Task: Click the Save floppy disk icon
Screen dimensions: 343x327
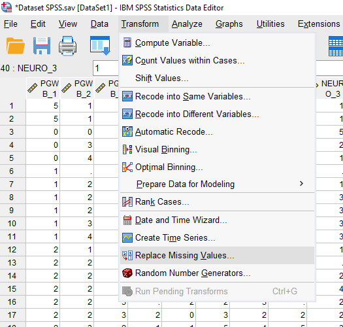Action: pyautogui.click(x=42, y=46)
